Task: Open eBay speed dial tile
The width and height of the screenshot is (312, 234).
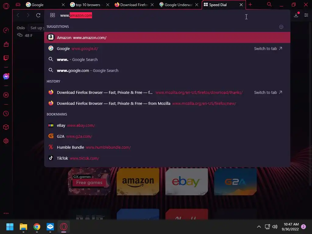Action: [187, 182]
